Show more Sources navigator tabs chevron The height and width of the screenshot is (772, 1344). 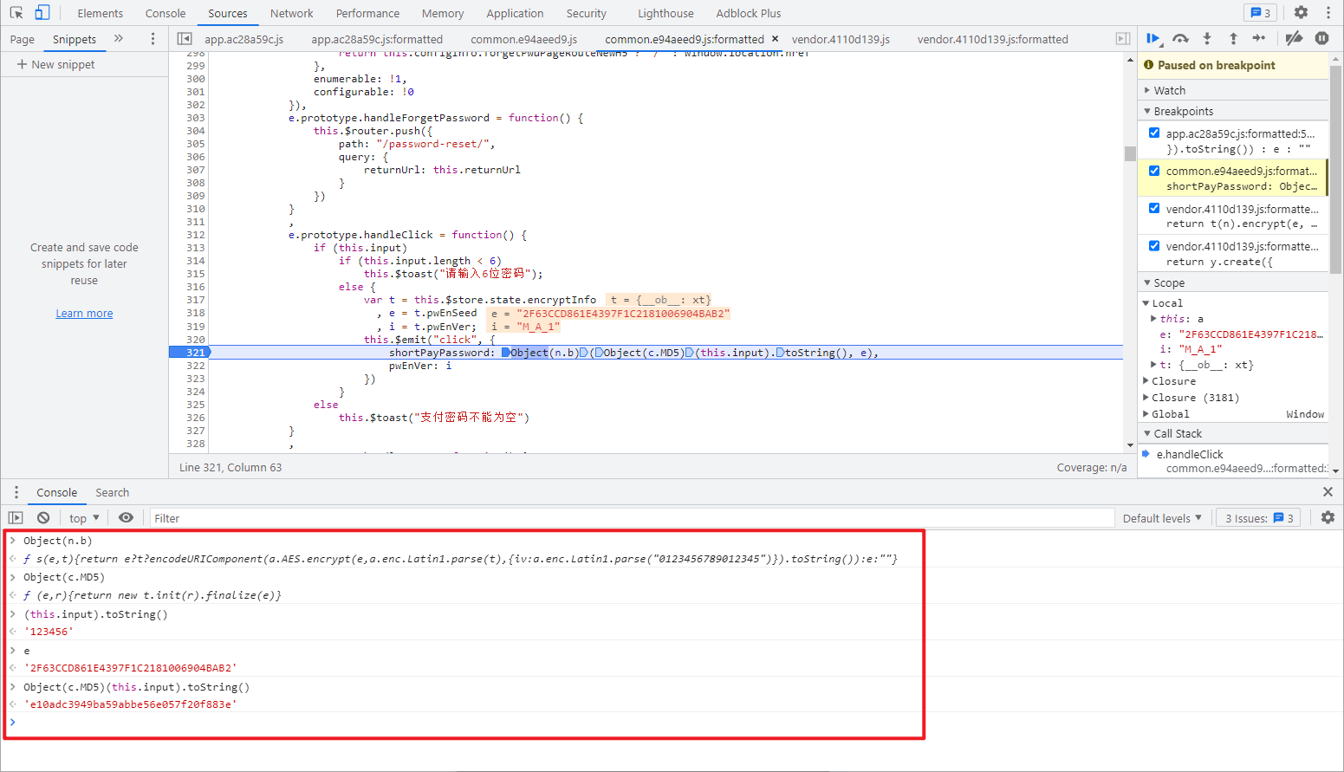point(119,39)
